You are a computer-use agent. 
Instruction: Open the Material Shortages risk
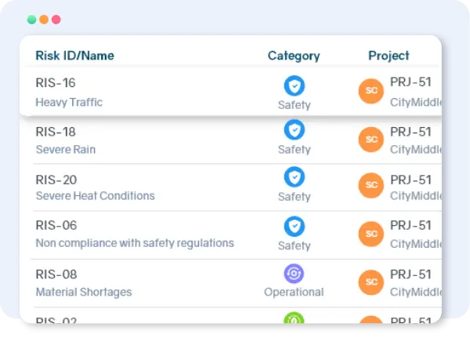click(x=84, y=292)
